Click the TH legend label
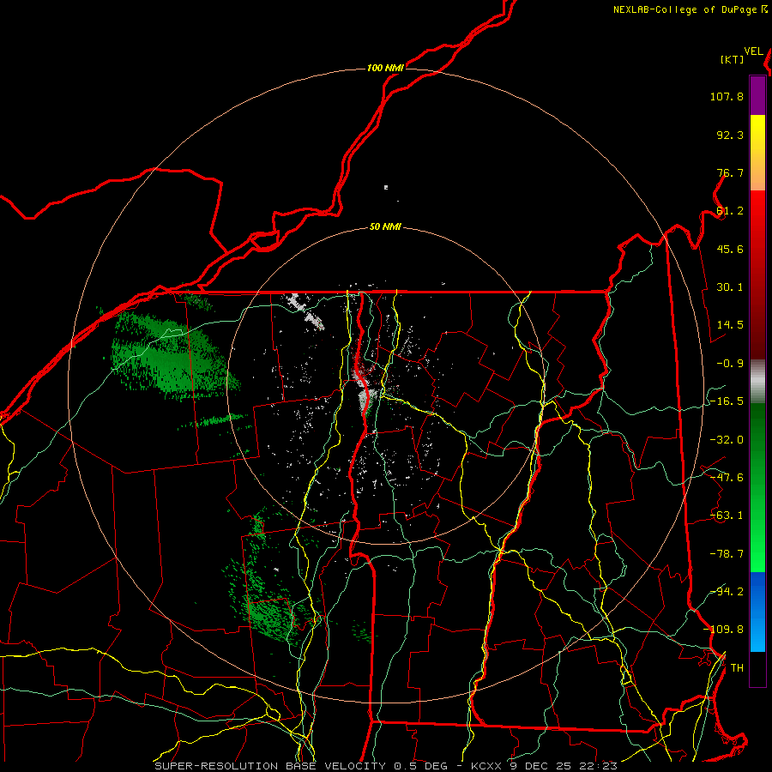Screen dimensions: 772x772 (737, 668)
